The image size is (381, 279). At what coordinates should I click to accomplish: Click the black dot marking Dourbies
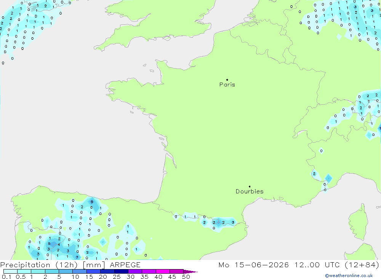pyautogui.click(x=250, y=187)
